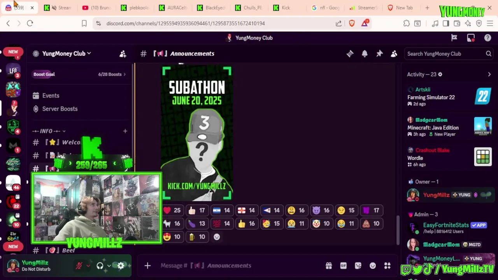498x280 pixels.
Task: Open the GIF picker
Action: (344, 266)
